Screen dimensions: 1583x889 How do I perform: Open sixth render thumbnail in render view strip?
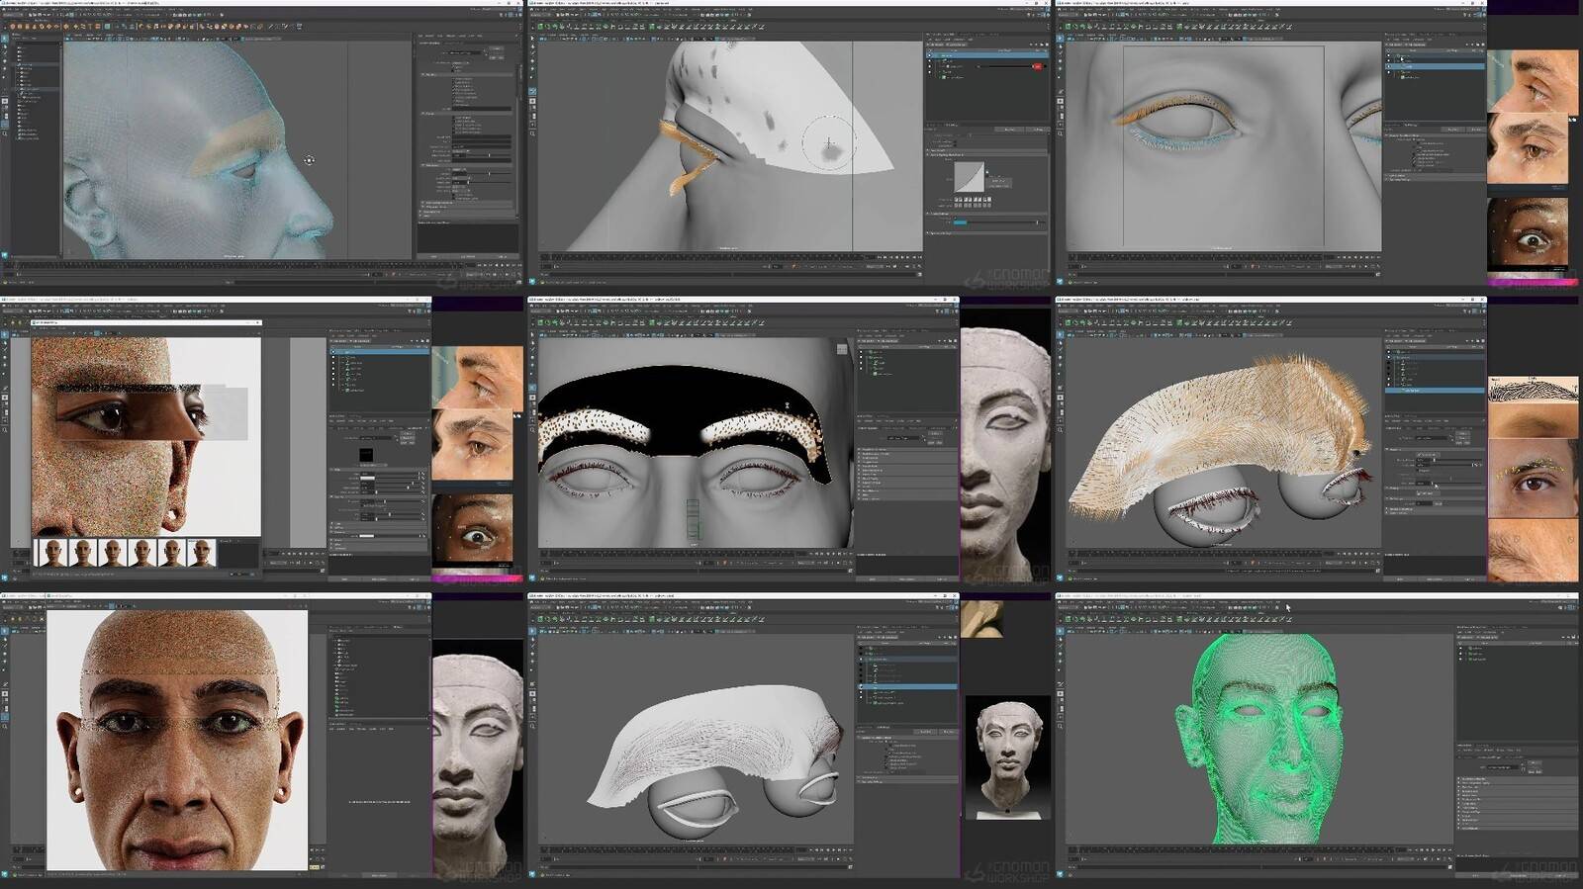[202, 553]
